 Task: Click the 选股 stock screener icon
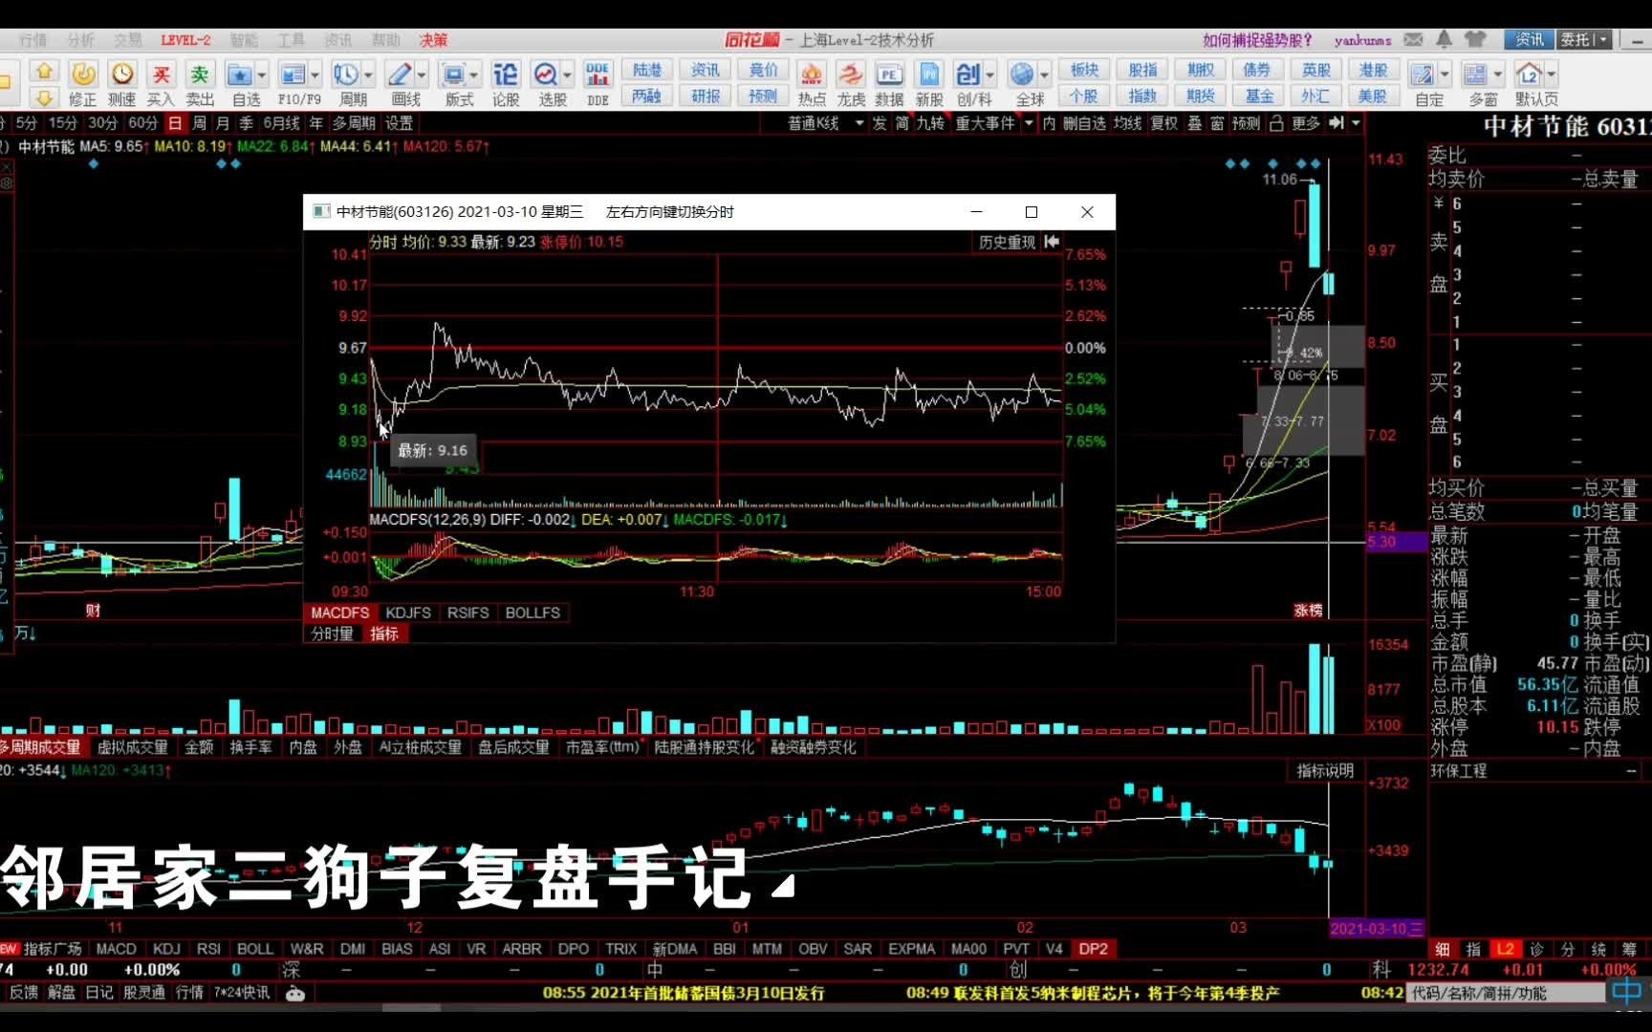coord(546,75)
